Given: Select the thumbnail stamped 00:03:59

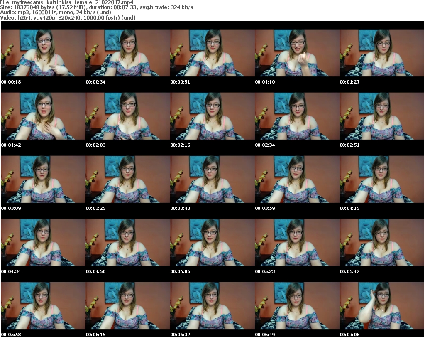Looking at the screenshot, I should [x=297, y=180].
